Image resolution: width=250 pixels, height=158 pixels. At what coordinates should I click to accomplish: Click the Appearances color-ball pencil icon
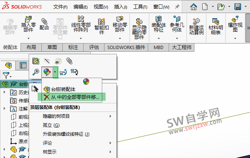pyautogui.click(x=47, y=72)
